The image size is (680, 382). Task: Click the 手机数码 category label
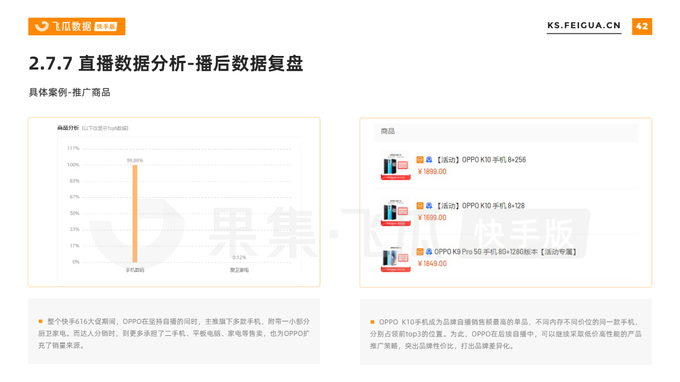pos(135,270)
